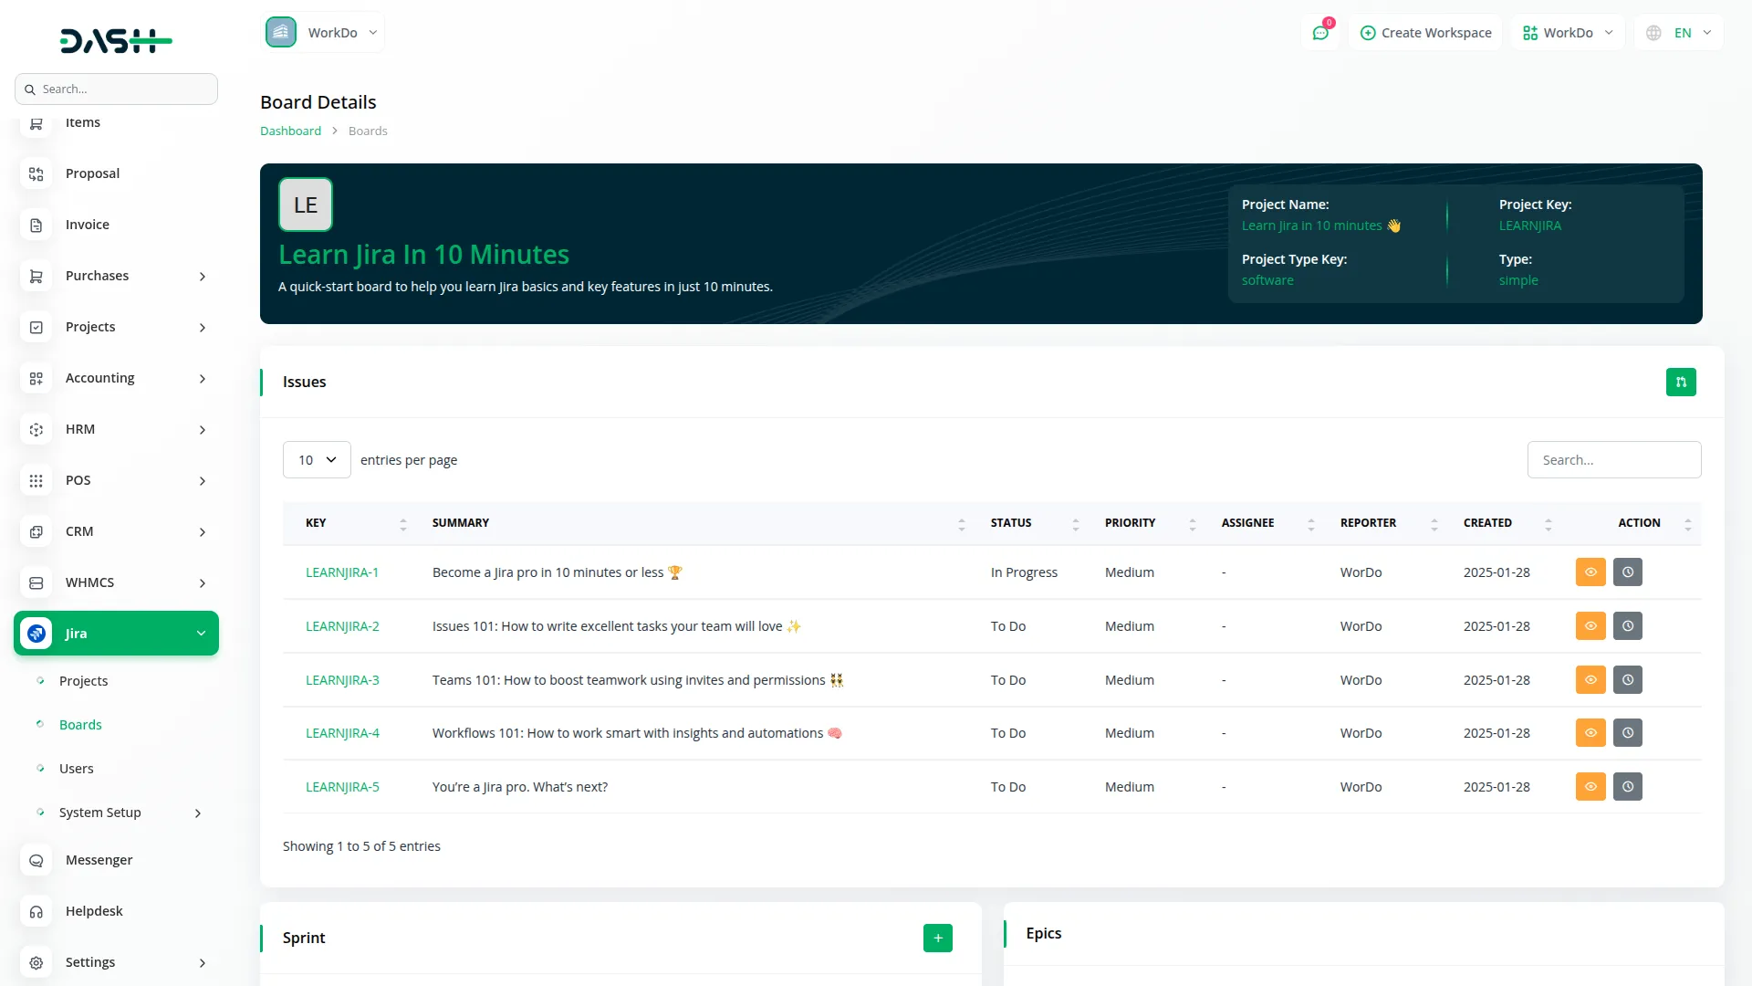Screen dimensions: 1752x986
Task: Open the LEARNJIRA-4 issue link
Action: [x=341, y=732]
